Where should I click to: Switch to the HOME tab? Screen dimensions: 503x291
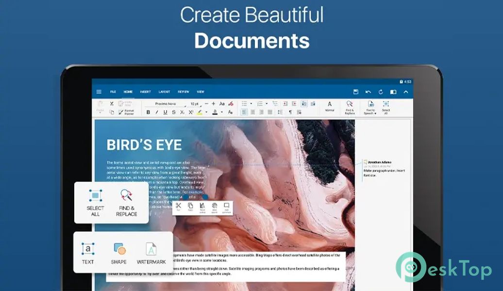(128, 92)
